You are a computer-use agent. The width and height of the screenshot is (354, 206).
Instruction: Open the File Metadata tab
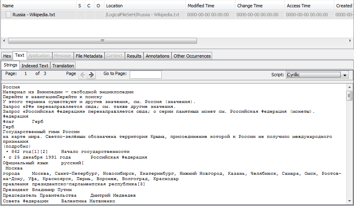pyautogui.click(x=89, y=56)
